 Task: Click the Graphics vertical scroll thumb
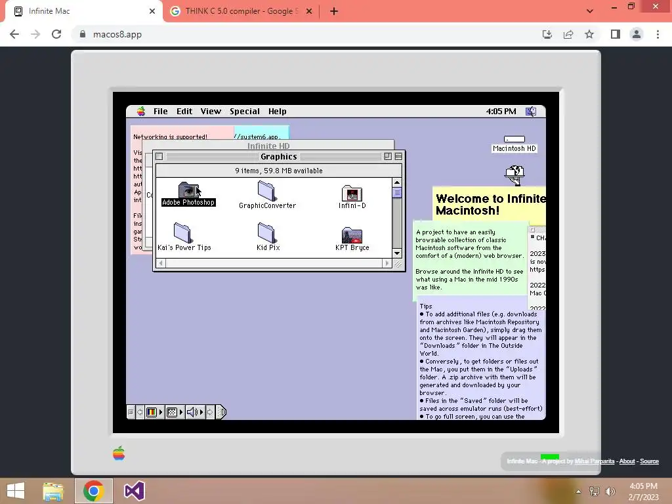point(397,193)
